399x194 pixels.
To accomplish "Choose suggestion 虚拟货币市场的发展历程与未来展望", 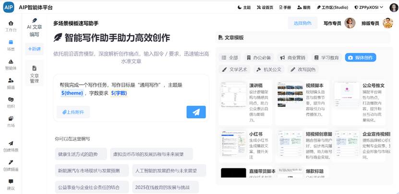I will pyautogui.click(x=151, y=154).
